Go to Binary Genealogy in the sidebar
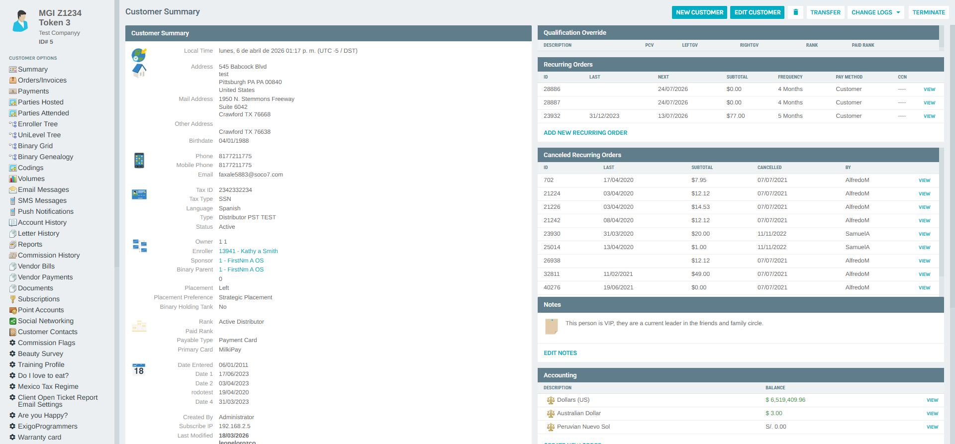The height and width of the screenshot is (444, 955). pyautogui.click(x=45, y=157)
